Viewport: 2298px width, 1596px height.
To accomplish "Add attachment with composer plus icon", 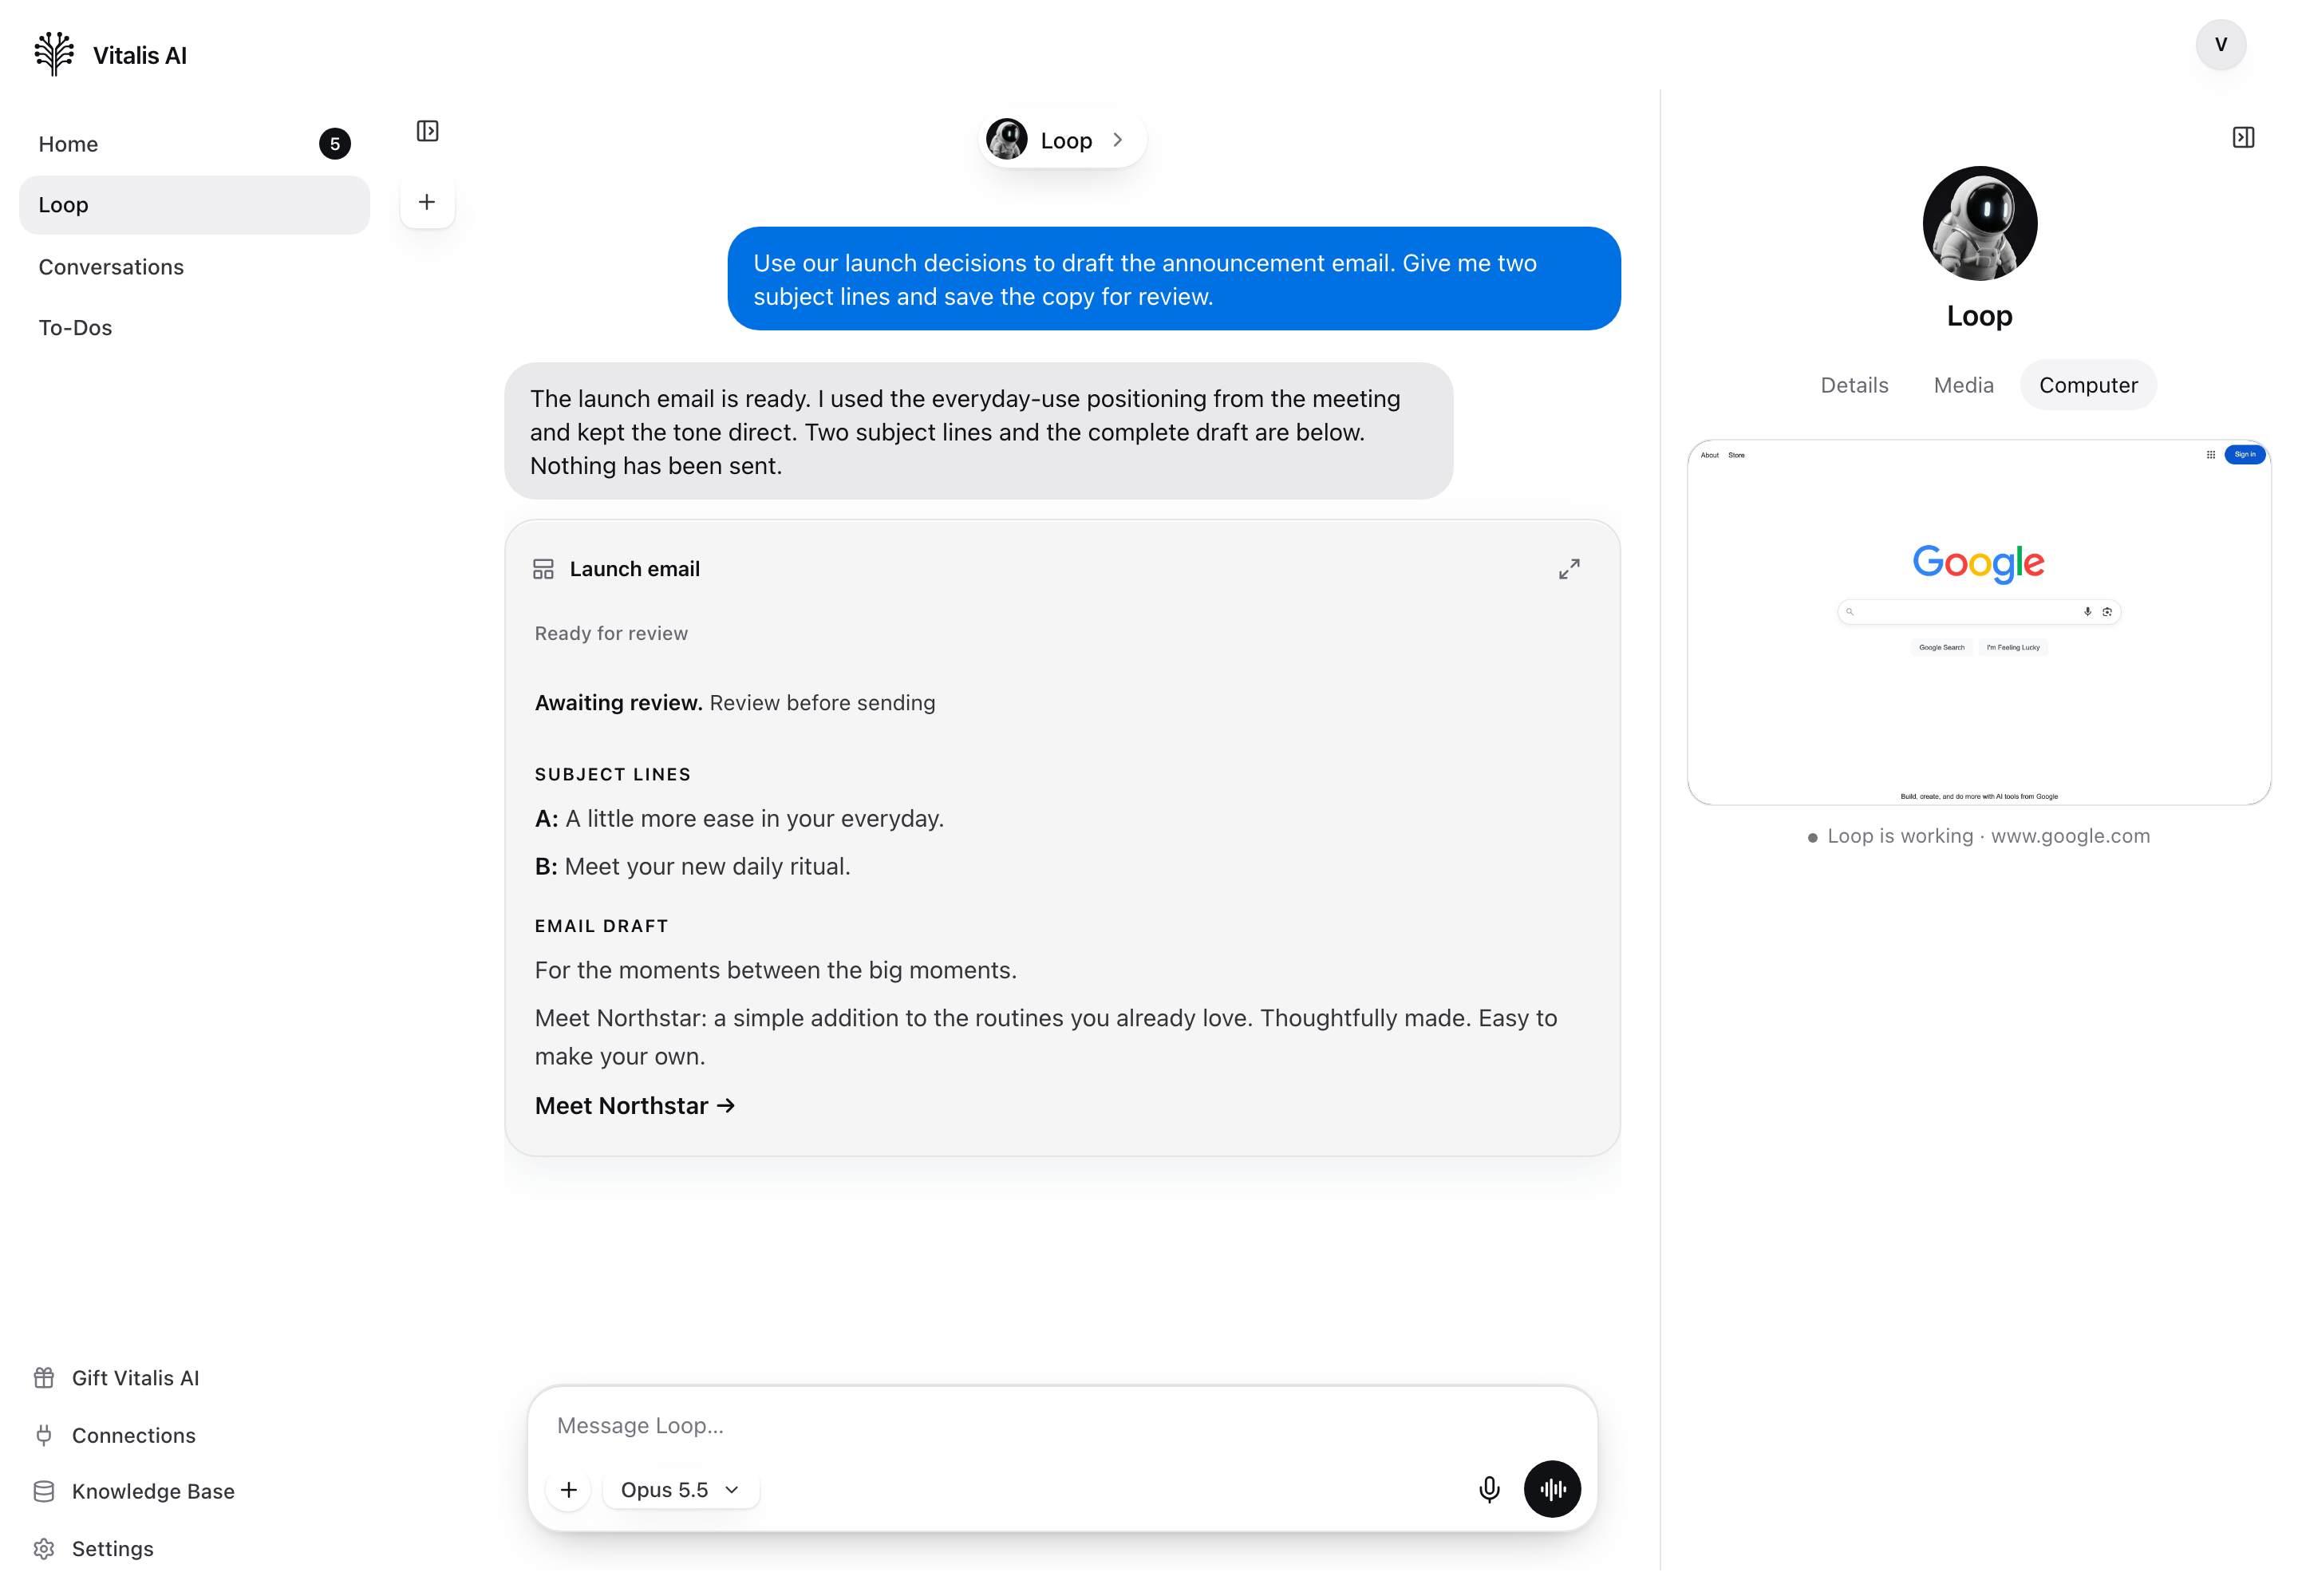I will click(x=569, y=1490).
